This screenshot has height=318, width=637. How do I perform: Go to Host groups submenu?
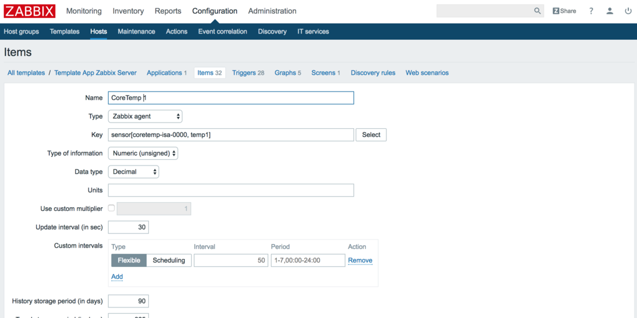point(22,31)
